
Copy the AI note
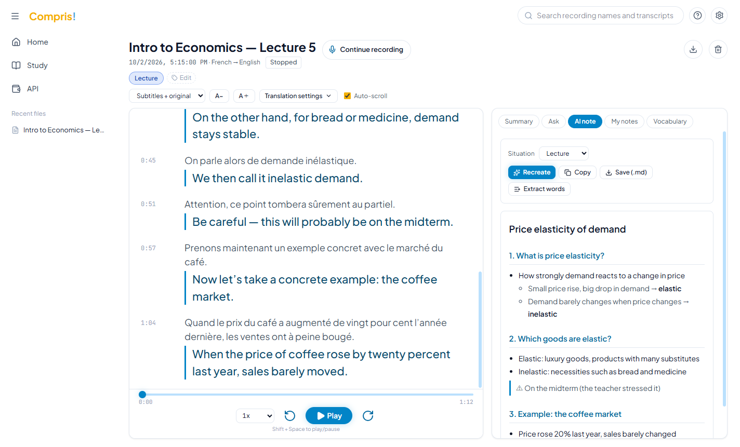577,172
